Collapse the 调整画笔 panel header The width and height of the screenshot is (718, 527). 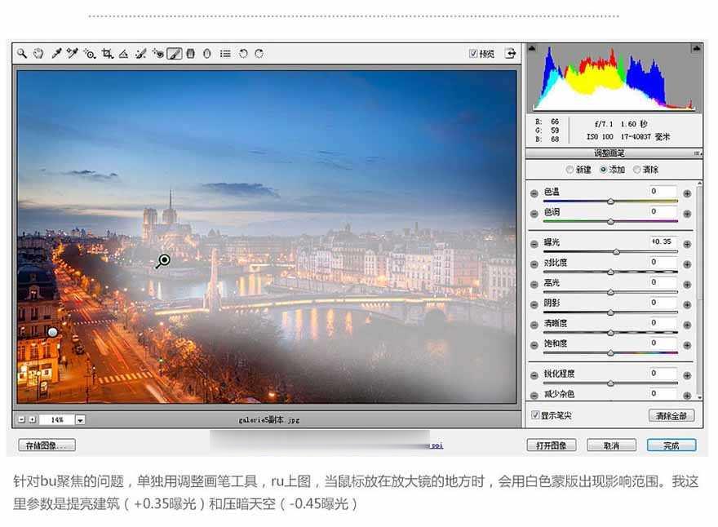tap(610, 152)
